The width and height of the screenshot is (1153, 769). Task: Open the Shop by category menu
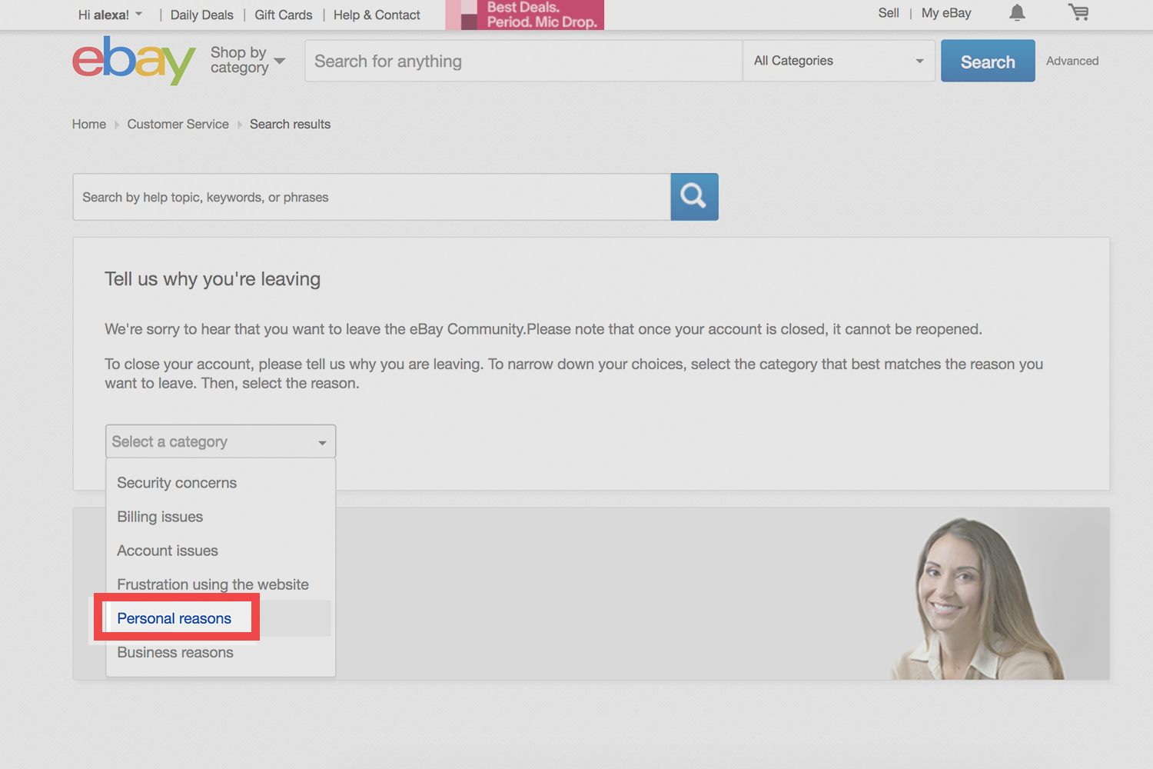coord(248,60)
